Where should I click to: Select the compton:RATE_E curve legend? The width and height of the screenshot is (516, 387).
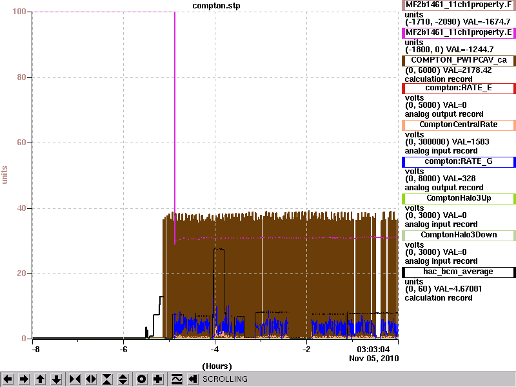pyautogui.click(x=459, y=88)
